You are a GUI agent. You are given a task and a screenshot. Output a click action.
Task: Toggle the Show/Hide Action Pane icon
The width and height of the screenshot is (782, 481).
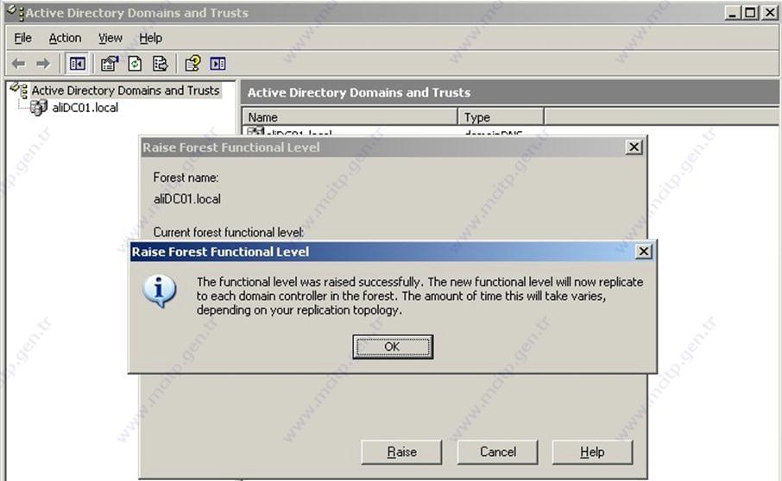click(218, 63)
